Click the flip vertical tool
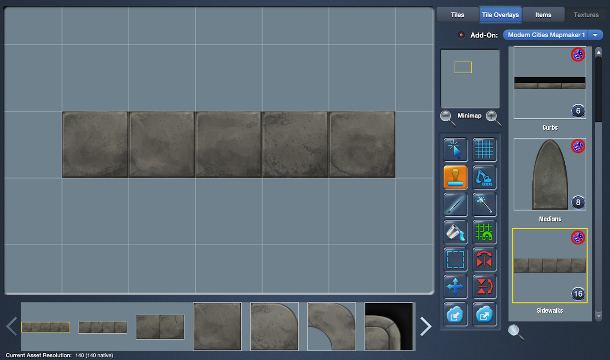610x360 pixels. (x=484, y=287)
